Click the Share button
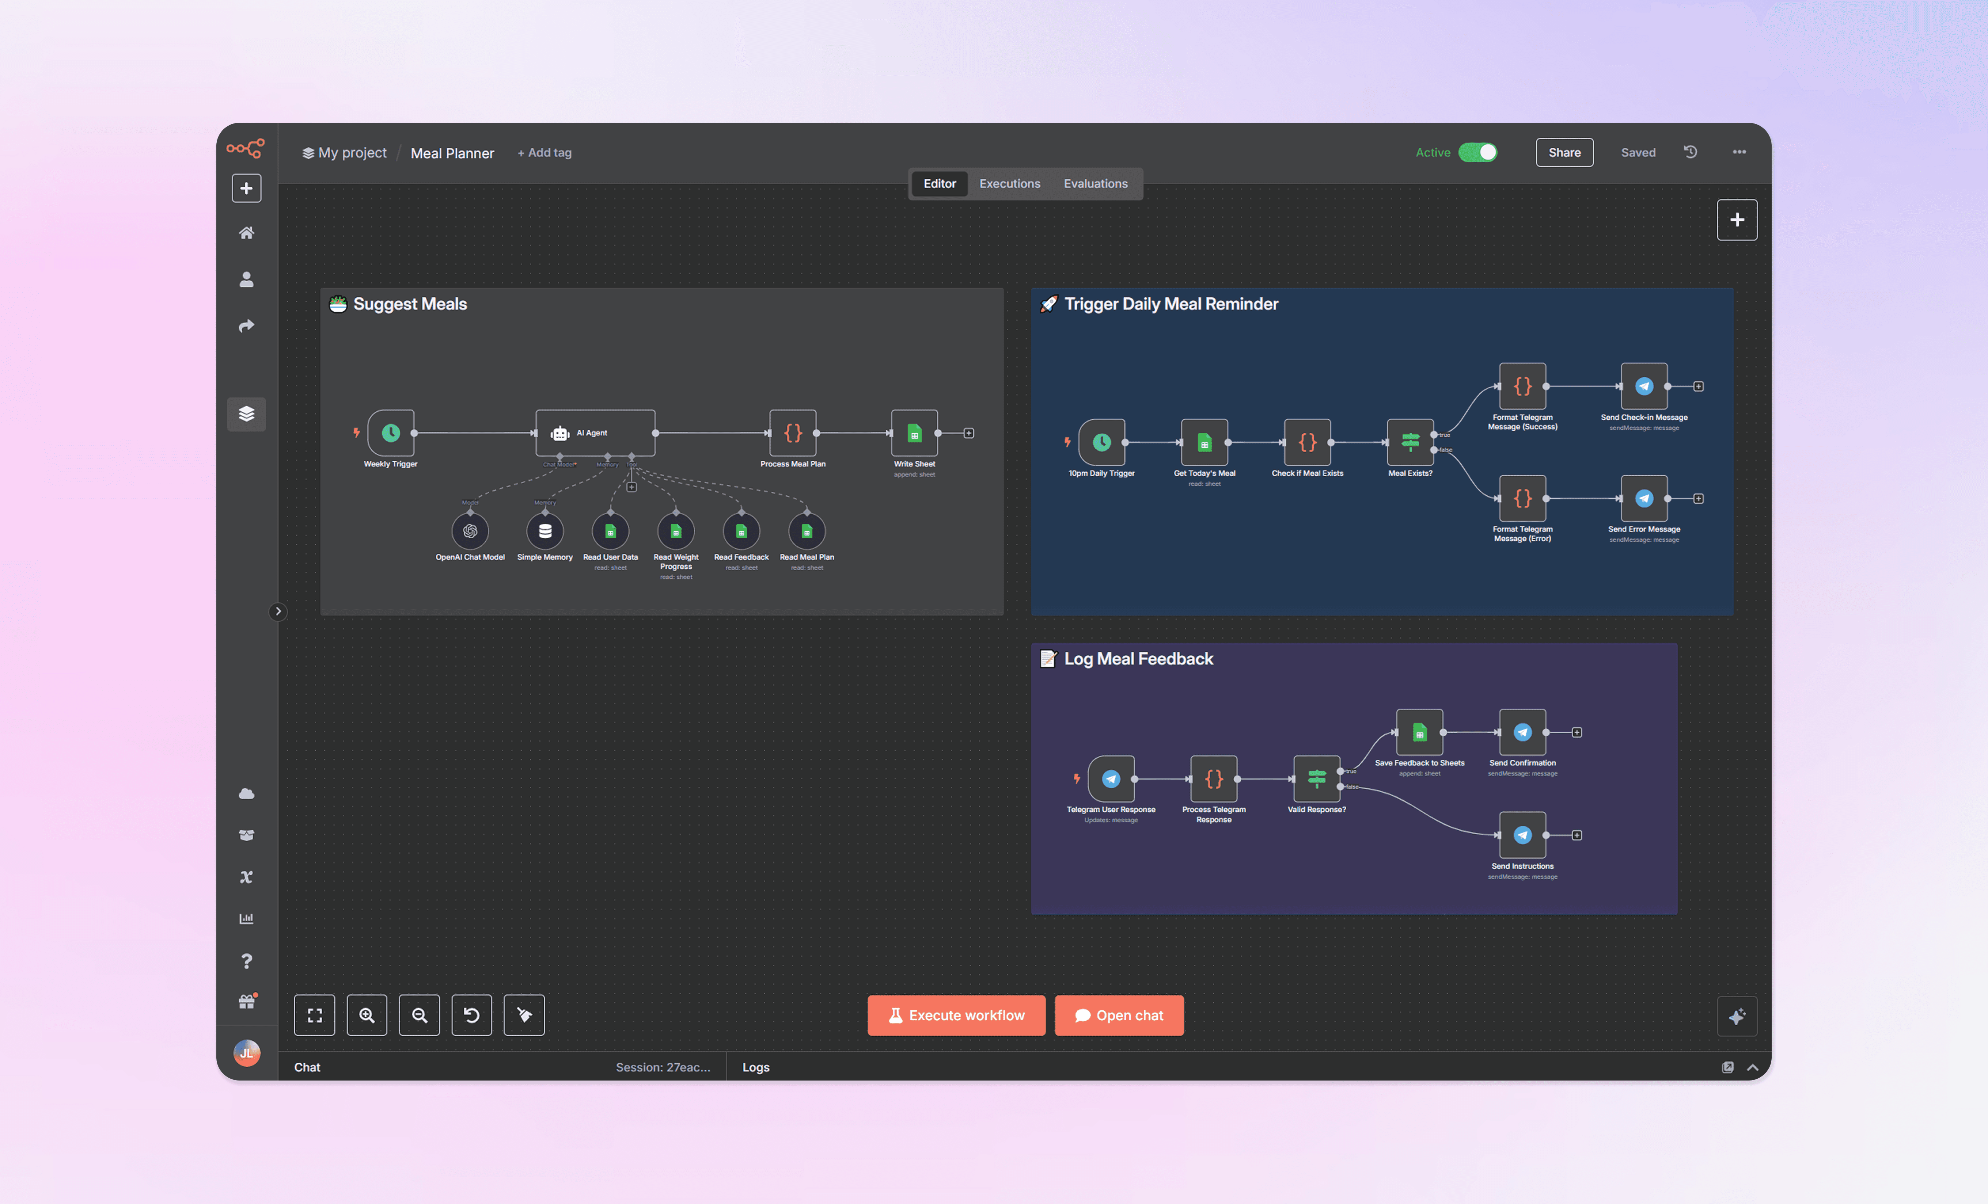This screenshot has height=1204, width=1988. [1564, 152]
